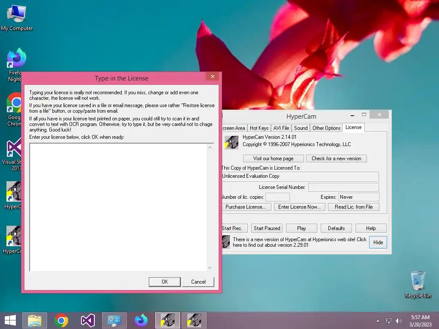439x329 pixels.
Task: Minimize the HyperCam window
Action: coord(352,115)
